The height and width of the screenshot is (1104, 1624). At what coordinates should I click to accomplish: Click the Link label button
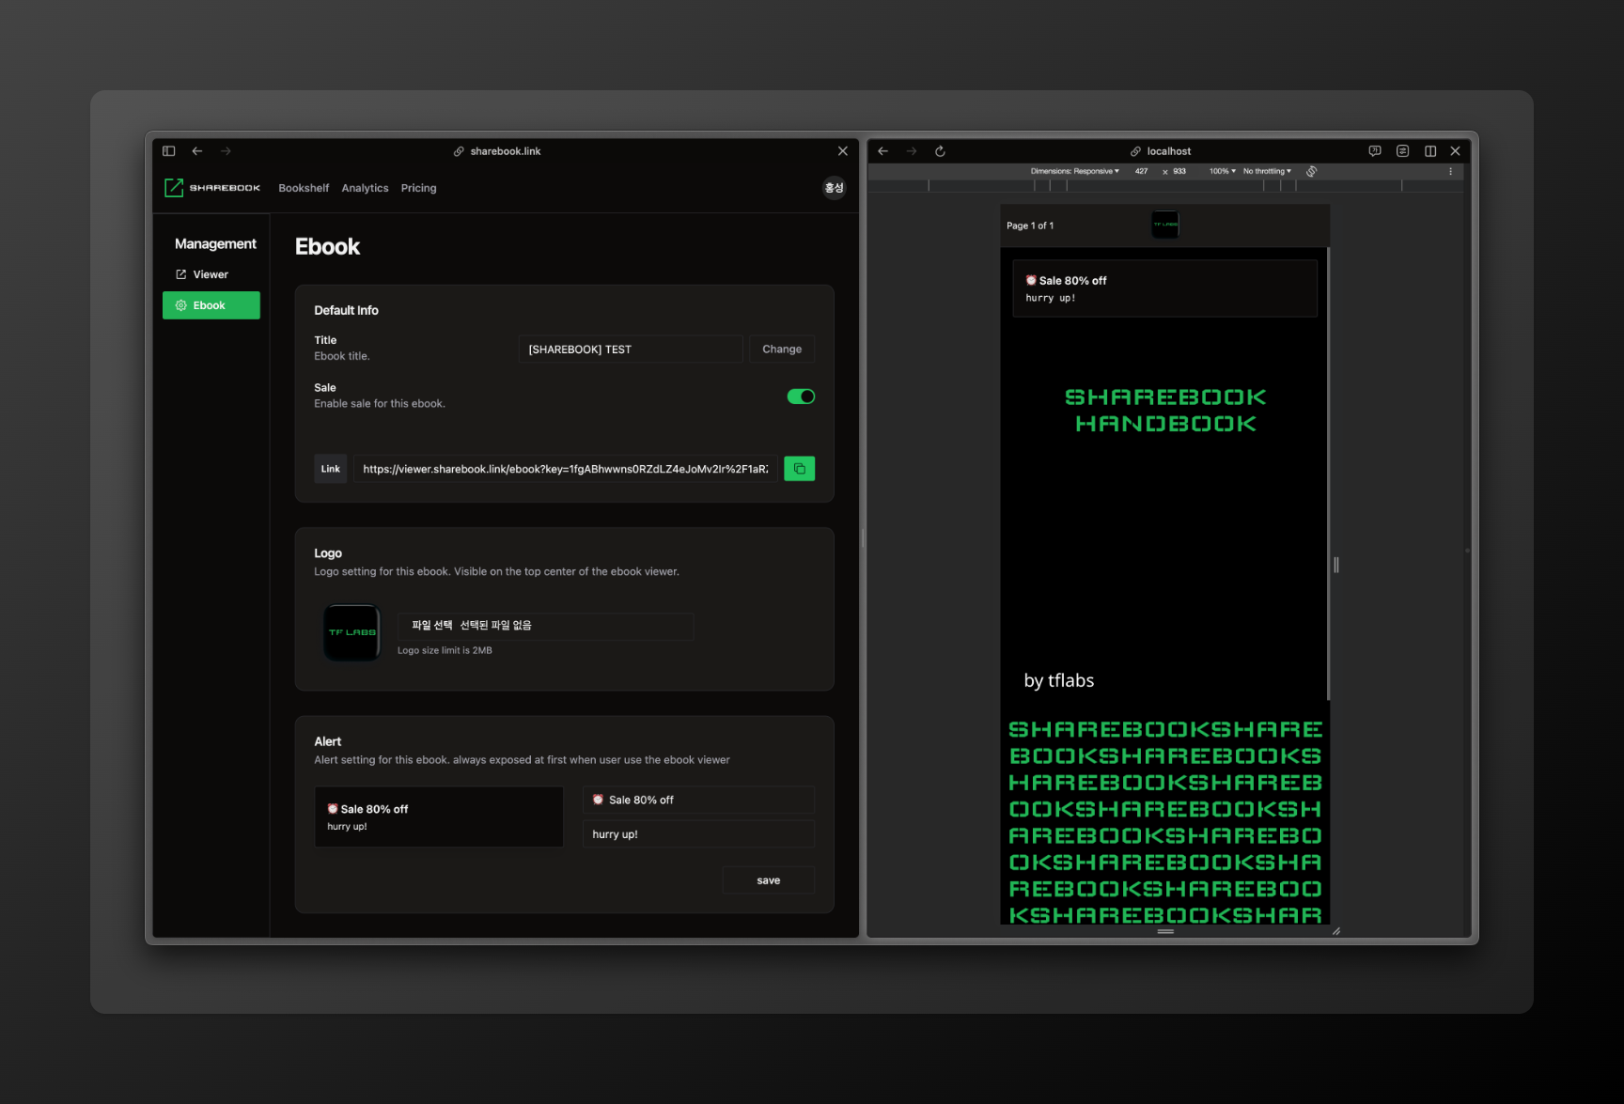click(331, 469)
